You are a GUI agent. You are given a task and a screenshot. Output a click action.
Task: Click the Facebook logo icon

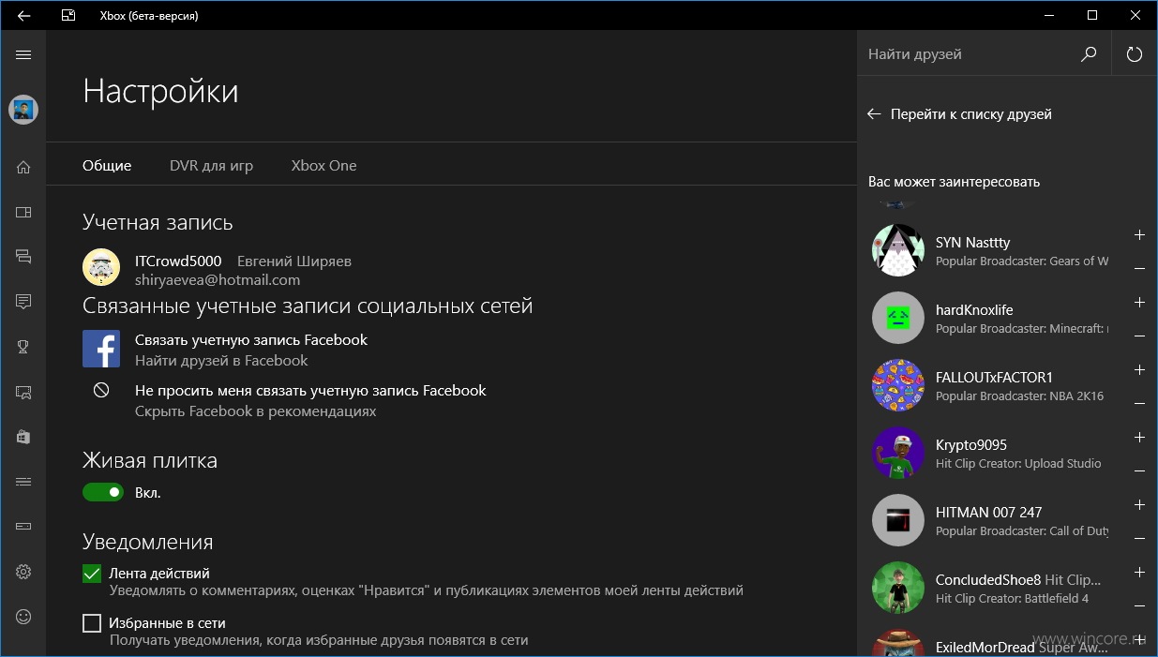tap(101, 349)
